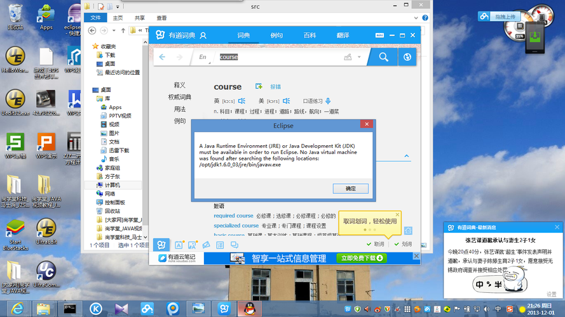Click the house icon beside the tooltip
Image resolution: width=565 pixels, height=317 pixels.
click(408, 230)
